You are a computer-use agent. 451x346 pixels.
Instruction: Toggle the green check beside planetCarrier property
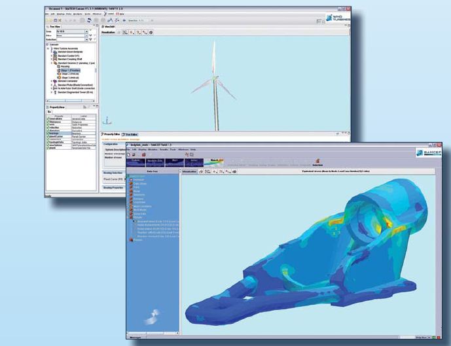point(47,137)
